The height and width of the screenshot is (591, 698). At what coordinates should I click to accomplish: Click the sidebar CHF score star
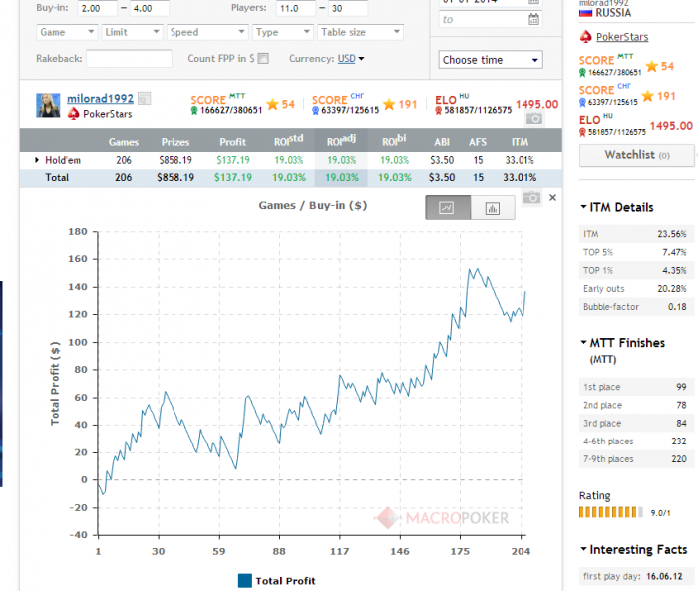pyautogui.click(x=648, y=96)
